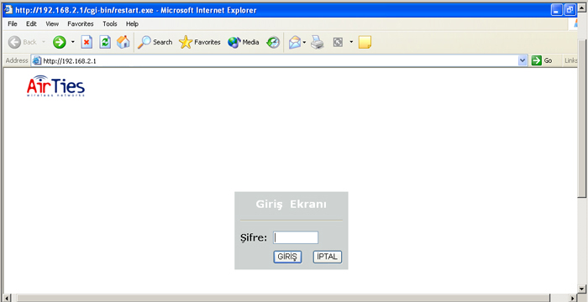Screen dimensions: 588x302
Task: Click the page icon in address bar
Action: [x=37, y=60]
